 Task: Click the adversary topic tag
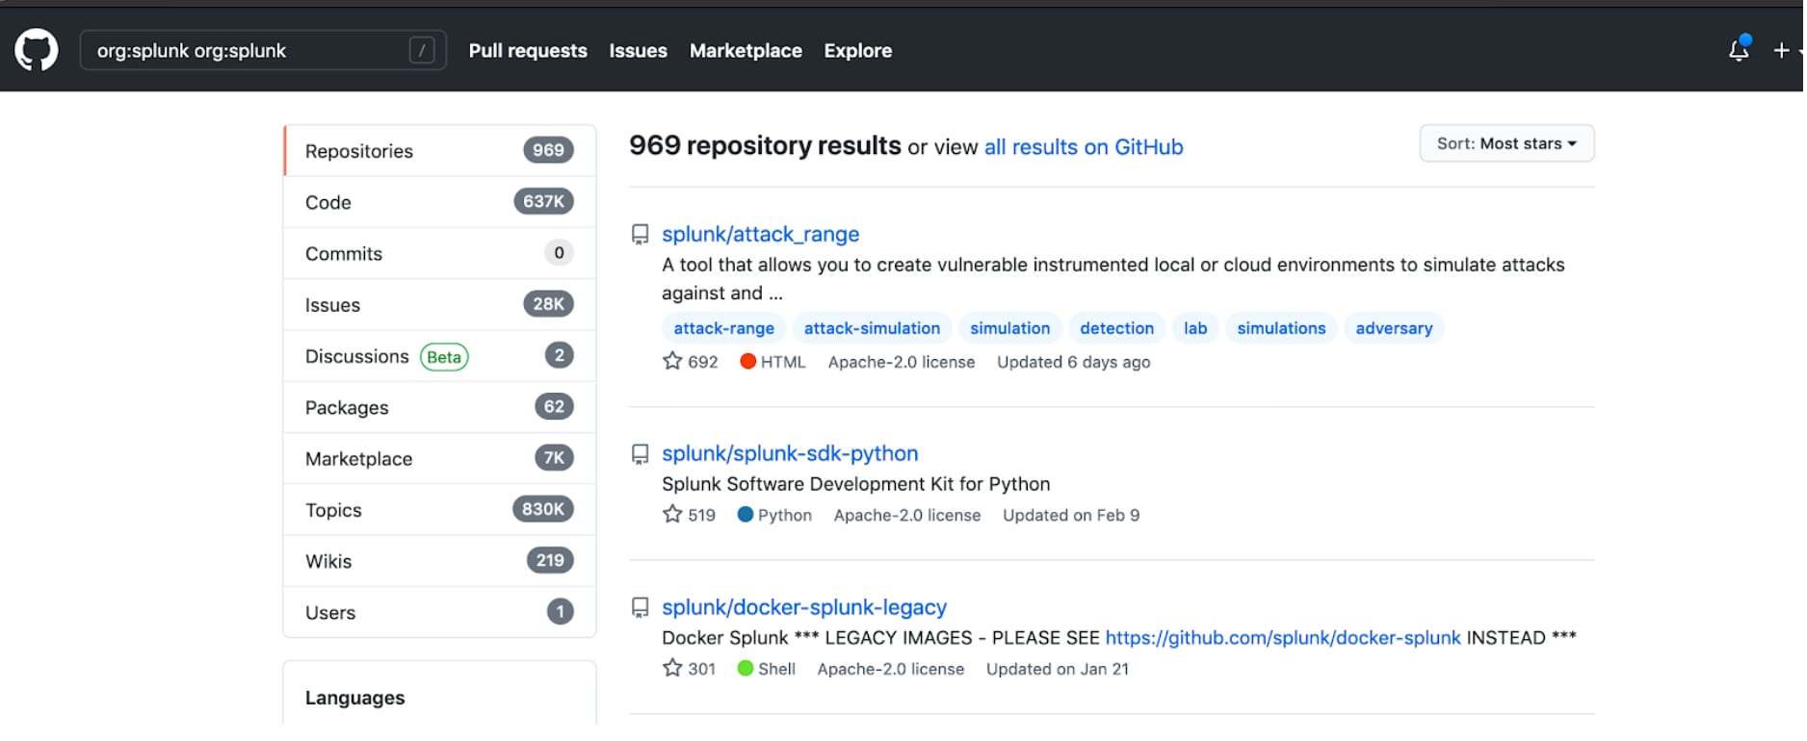(1394, 328)
